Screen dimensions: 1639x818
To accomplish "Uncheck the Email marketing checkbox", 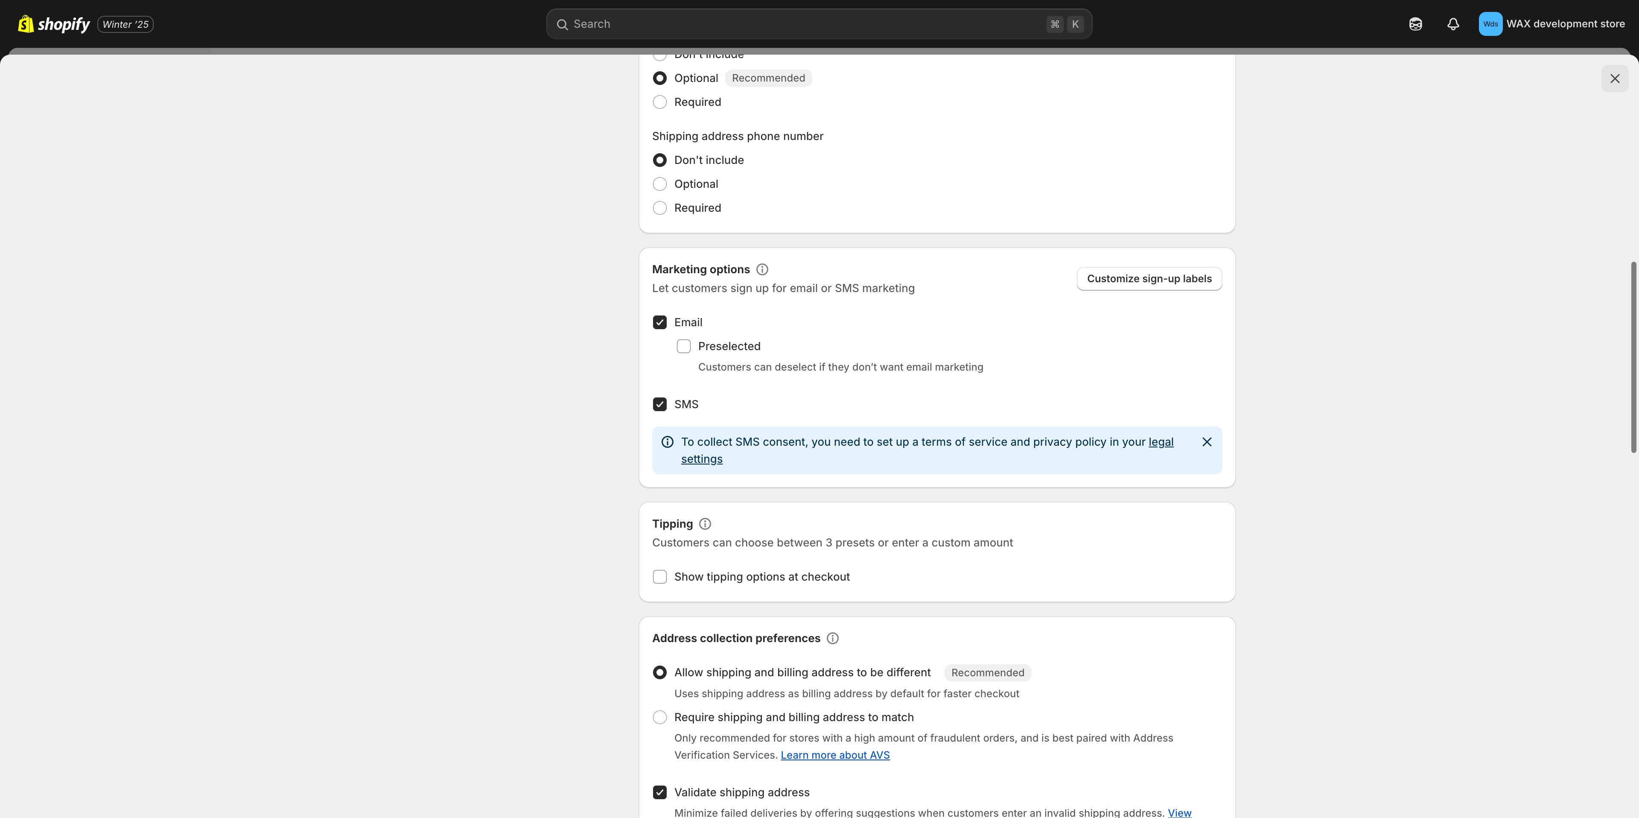I will (660, 323).
